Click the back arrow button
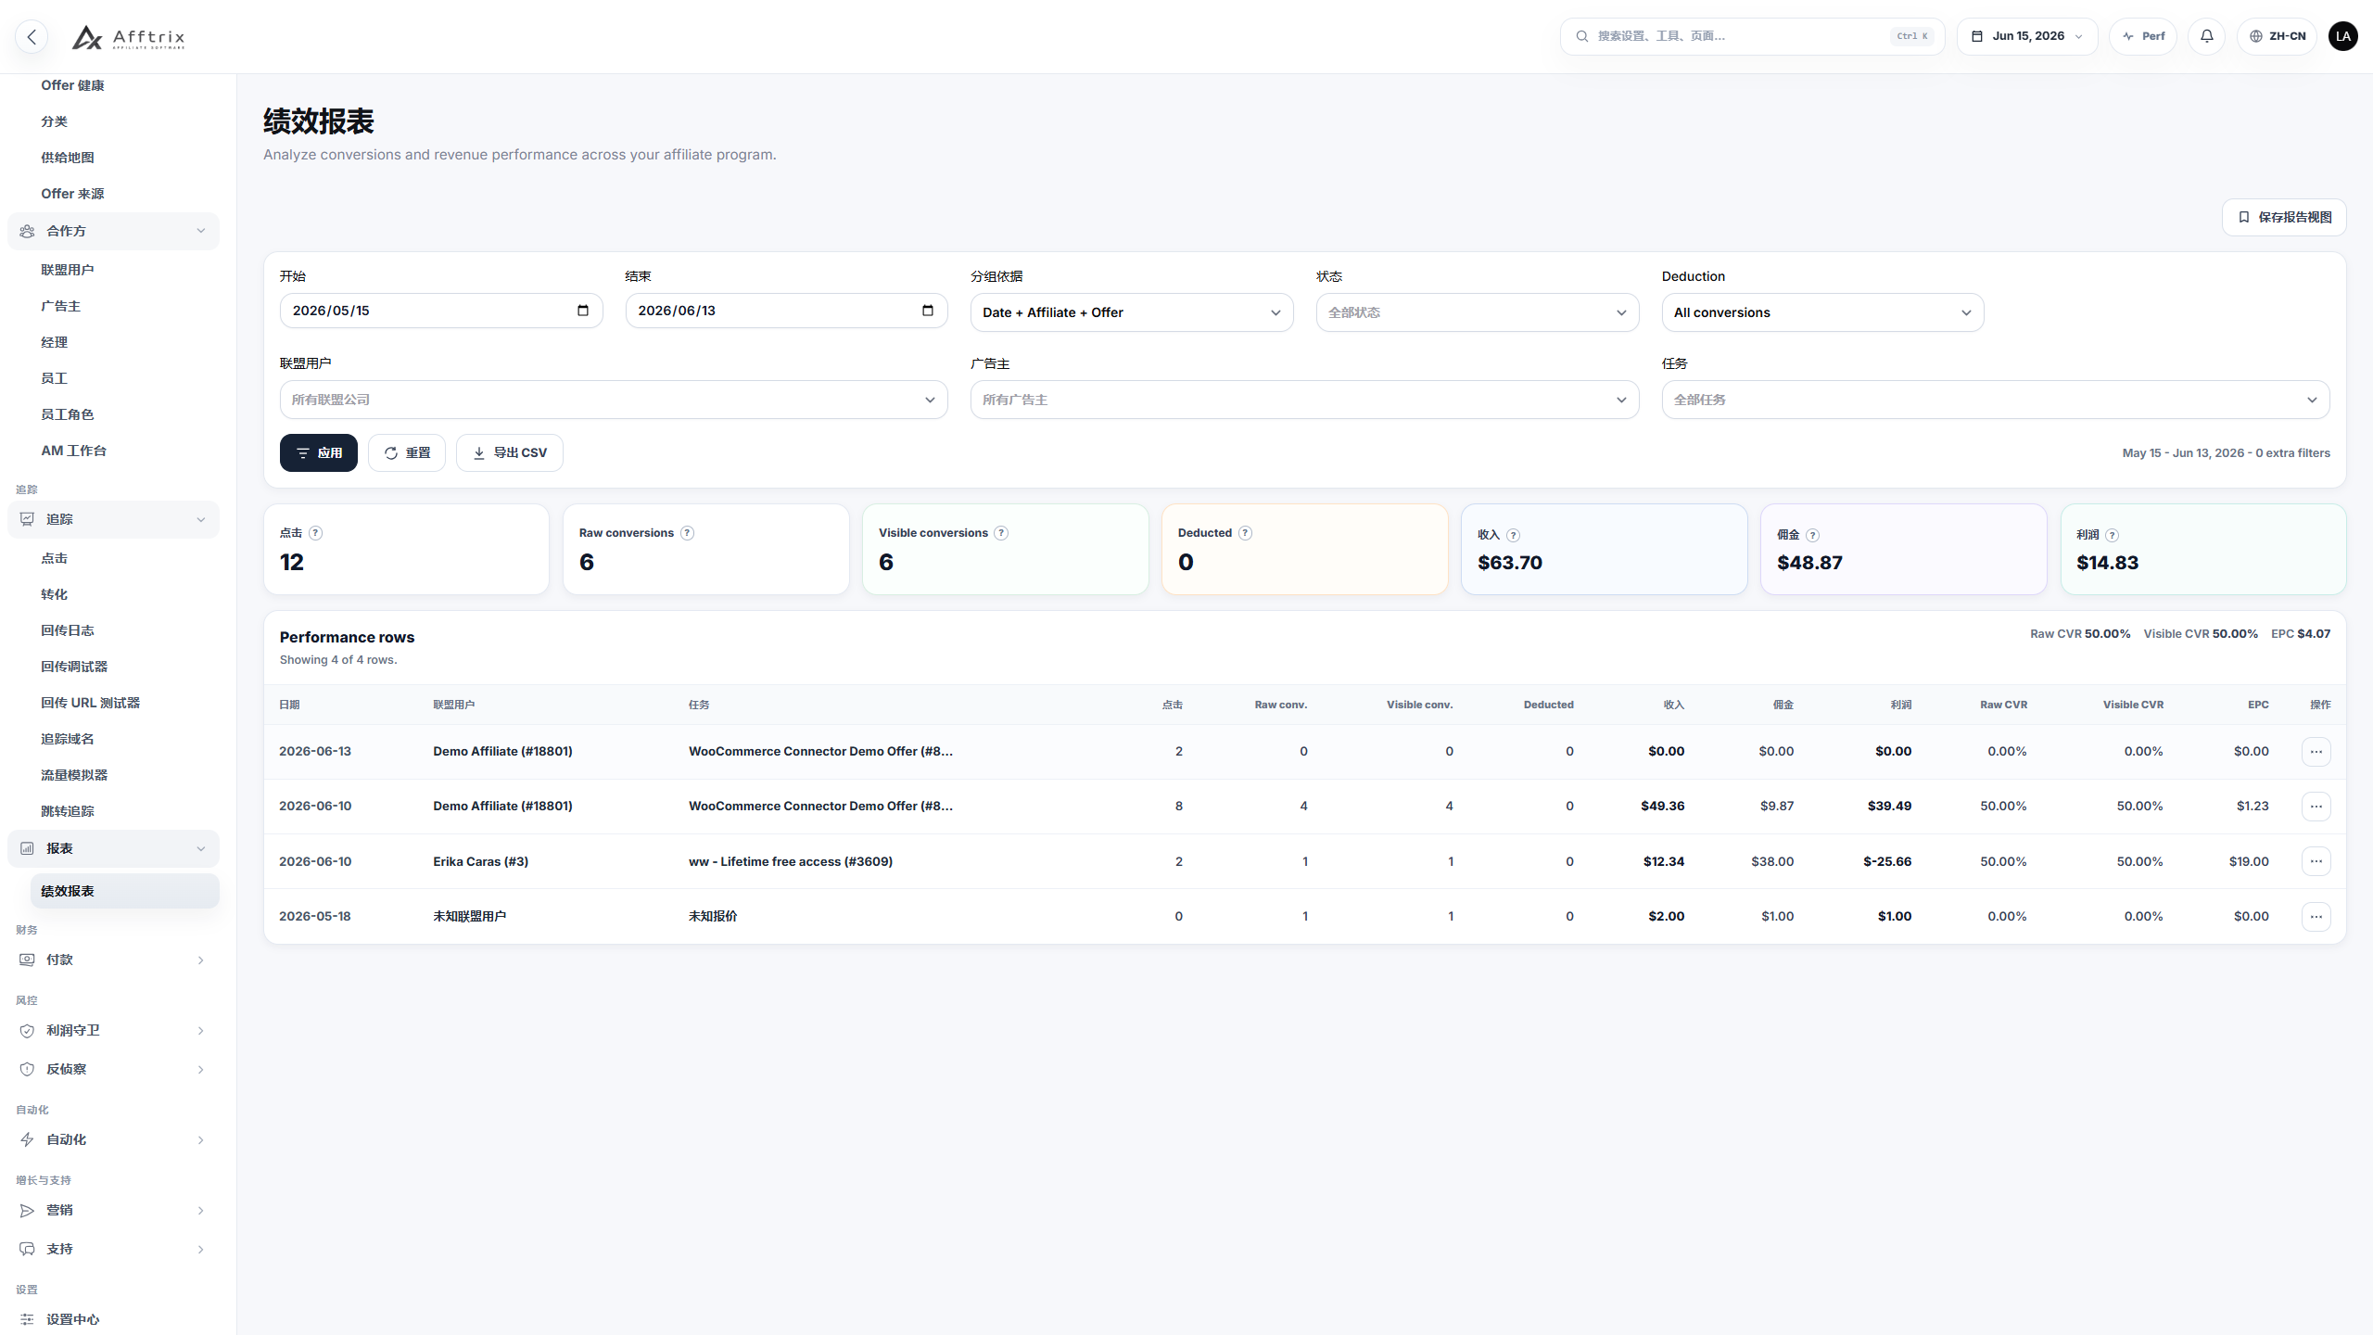 click(32, 36)
